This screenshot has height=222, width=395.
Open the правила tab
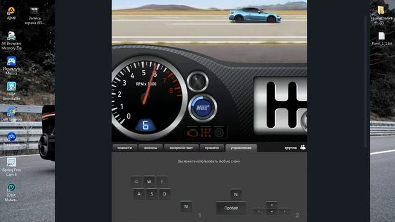point(212,148)
